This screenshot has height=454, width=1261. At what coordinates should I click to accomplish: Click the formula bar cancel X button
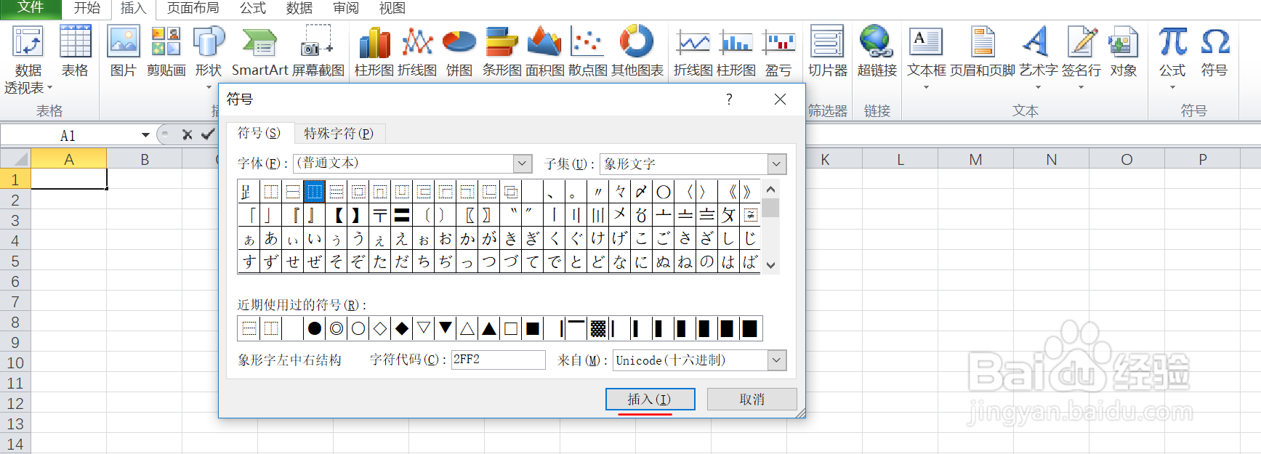(x=187, y=134)
